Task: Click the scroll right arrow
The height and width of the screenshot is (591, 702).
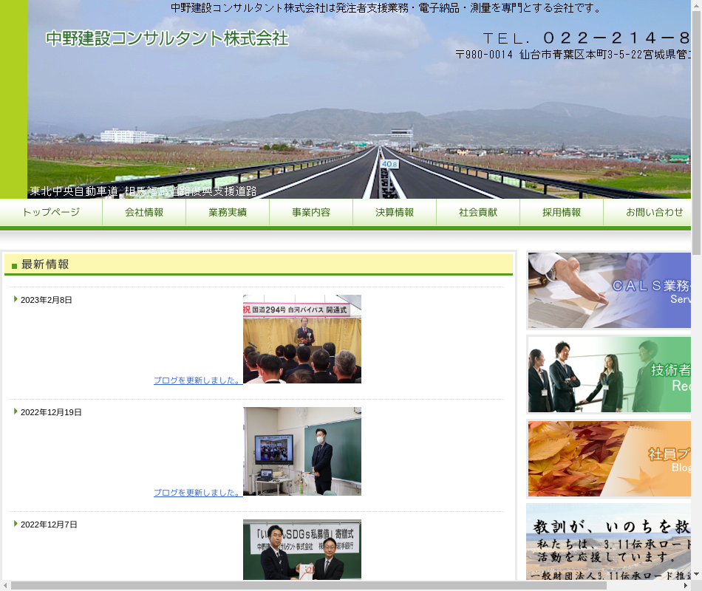Action: coord(686,586)
